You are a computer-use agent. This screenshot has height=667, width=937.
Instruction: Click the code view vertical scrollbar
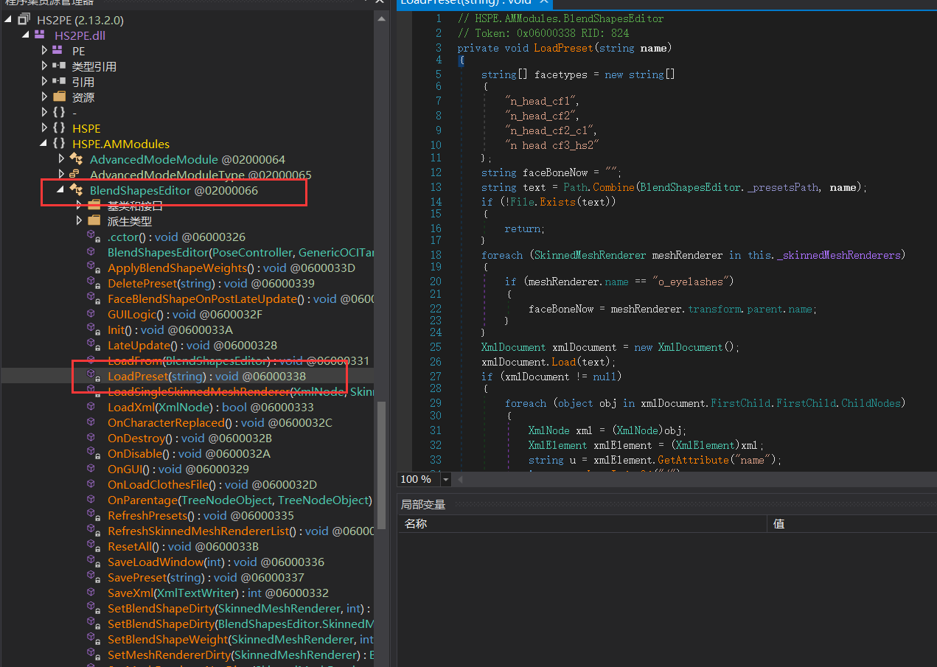point(932,221)
